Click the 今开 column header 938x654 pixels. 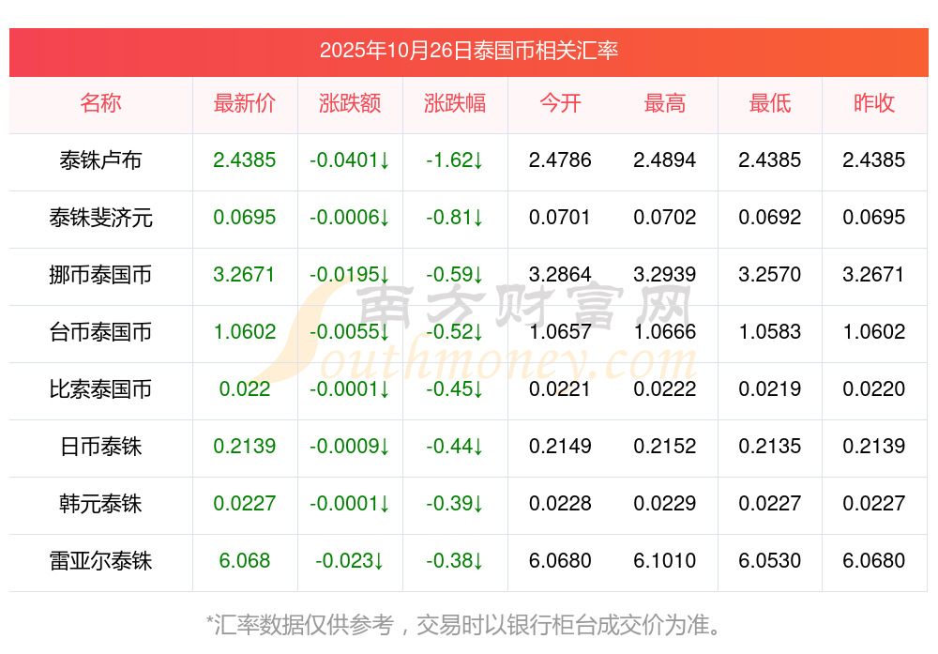tap(560, 104)
